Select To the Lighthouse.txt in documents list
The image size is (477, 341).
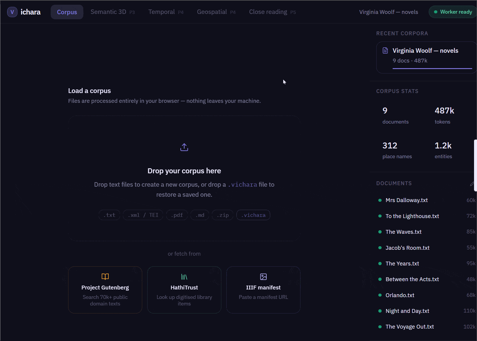[x=412, y=216]
